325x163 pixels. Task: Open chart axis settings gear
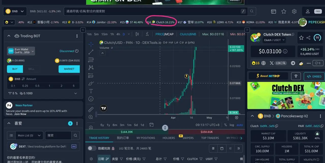click(237, 118)
